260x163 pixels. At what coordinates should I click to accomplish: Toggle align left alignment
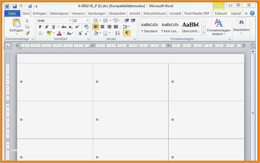pyautogui.click(x=96, y=27)
